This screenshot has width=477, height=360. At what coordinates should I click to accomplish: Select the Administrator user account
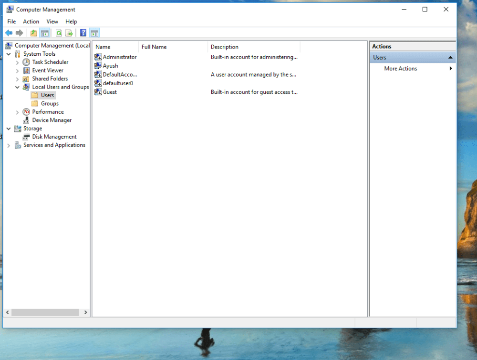119,57
